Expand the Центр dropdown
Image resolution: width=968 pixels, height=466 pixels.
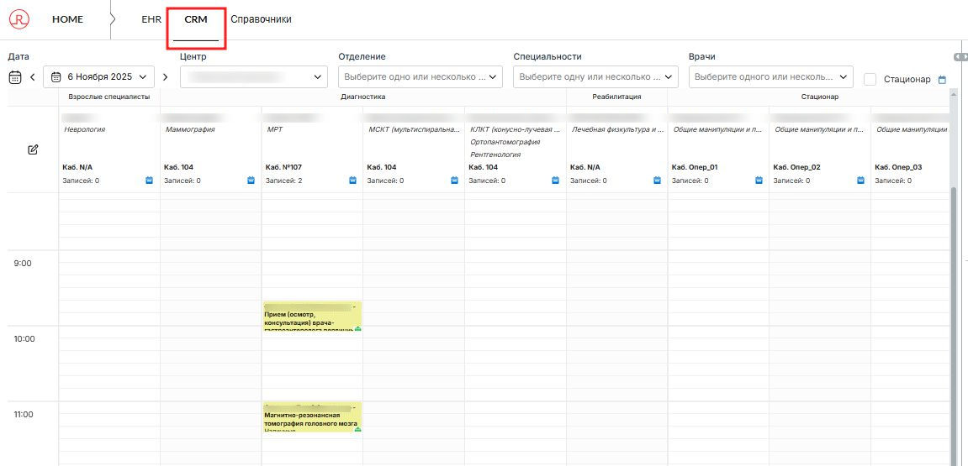tap(253, 77)
